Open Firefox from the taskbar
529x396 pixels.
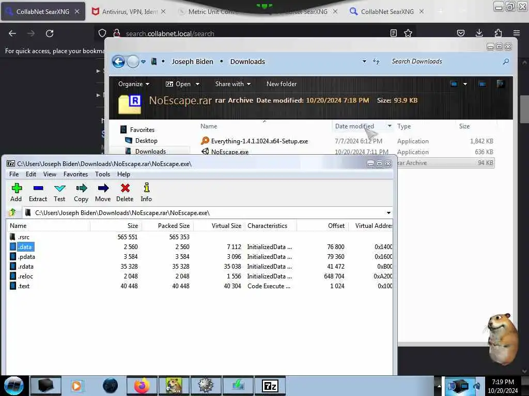pos(142,386)
